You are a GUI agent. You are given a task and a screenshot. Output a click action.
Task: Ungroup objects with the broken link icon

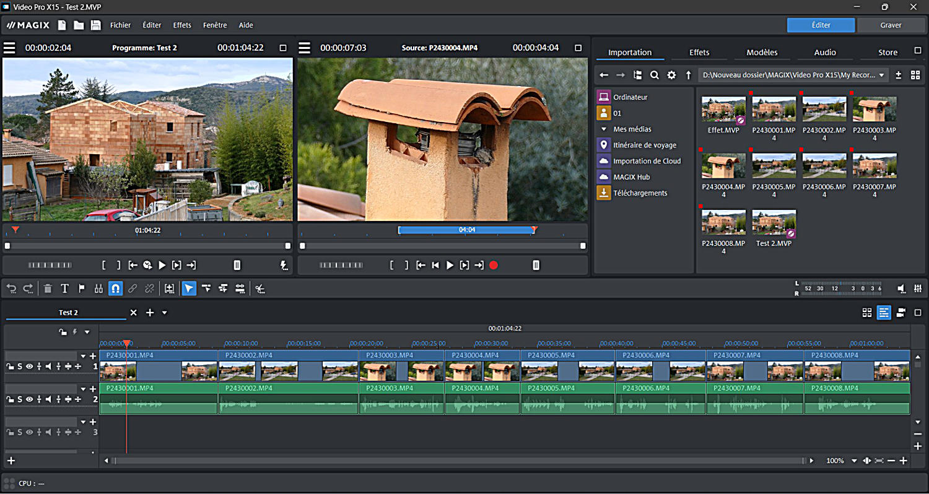(x=149, y=288)
